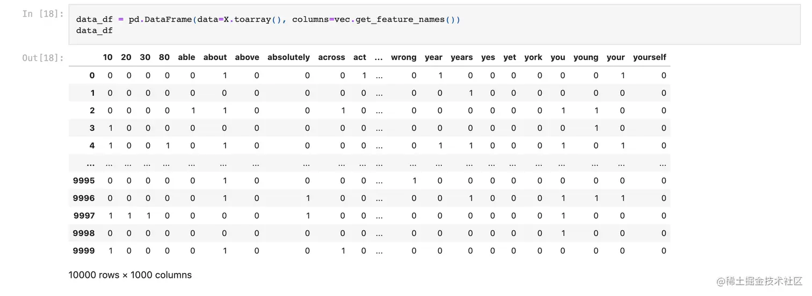Select row index 9999
The image size is (812, 296).
pyautogui.click(x=84, y=250)
